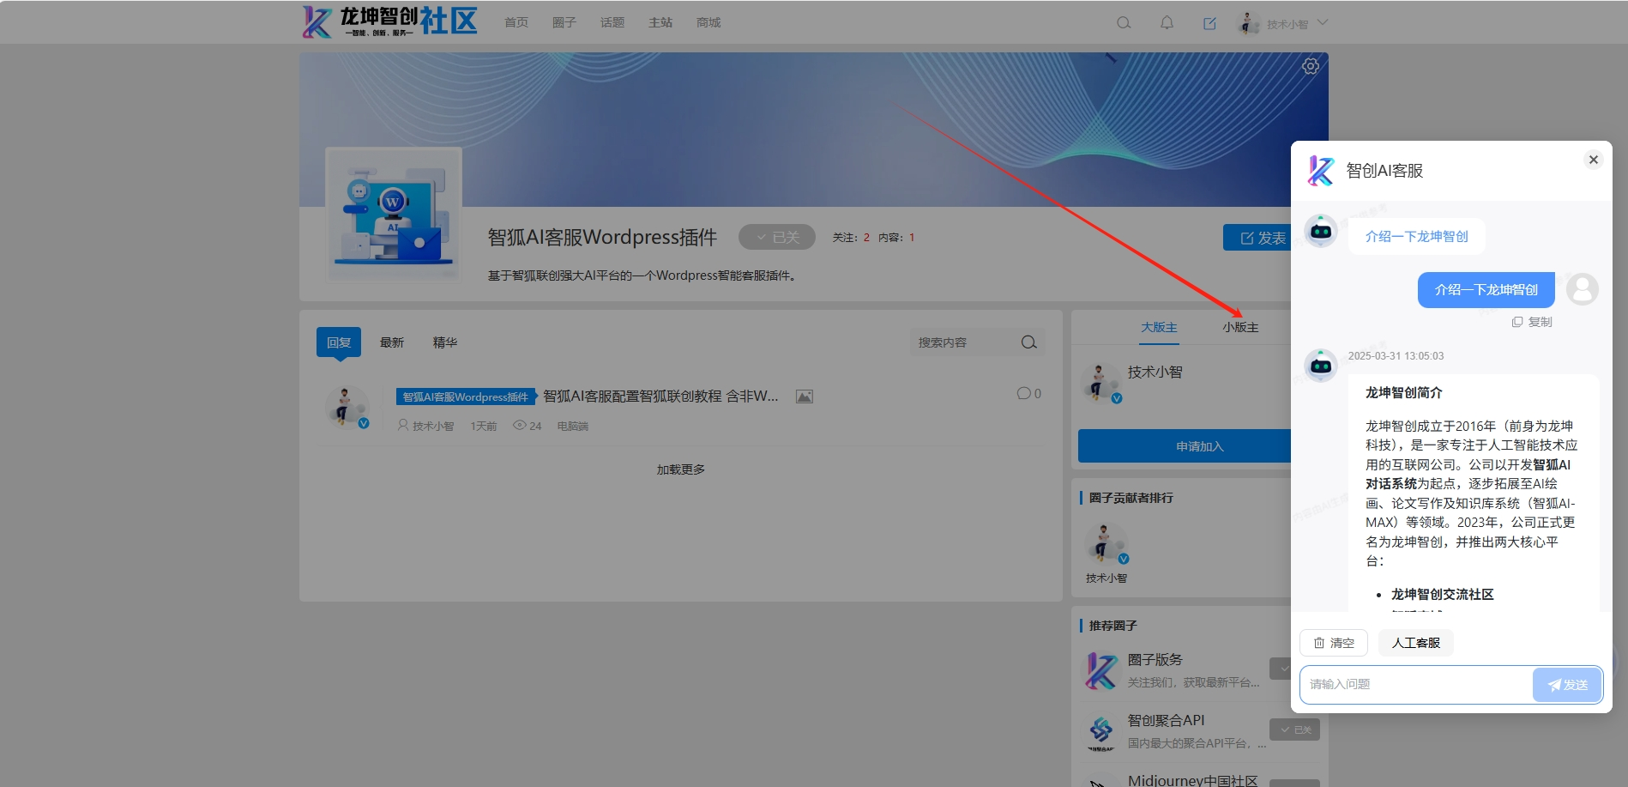Toggle 已关 follow for 智创聚合API
The height and width of the screenshot is (787, 1628).
tap(1294, 729)
